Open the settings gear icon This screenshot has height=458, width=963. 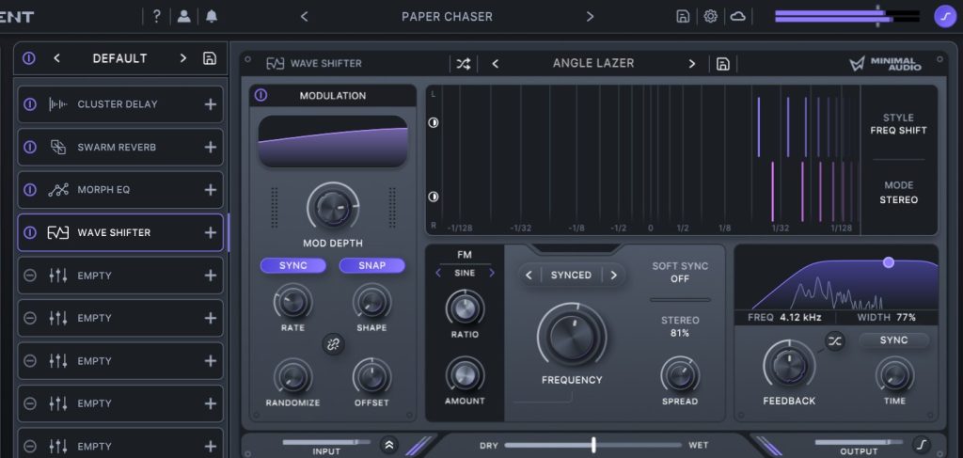[x=711, y=17]
